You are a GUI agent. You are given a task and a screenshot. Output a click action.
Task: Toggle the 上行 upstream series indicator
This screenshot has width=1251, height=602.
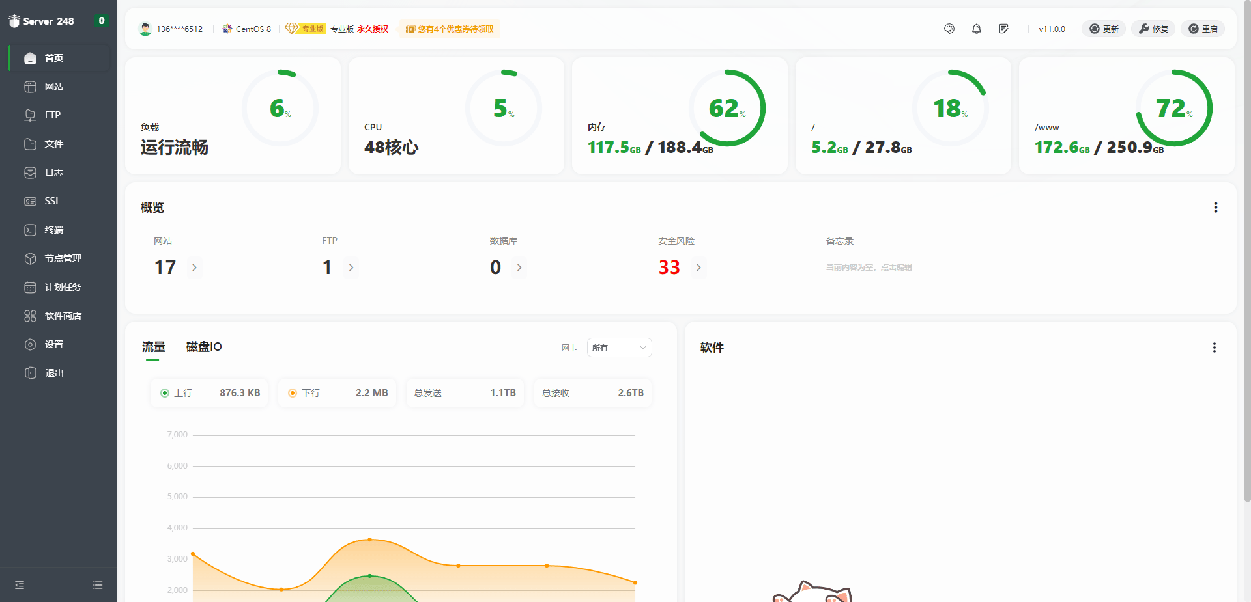pyautogui.click(x=165, y=393)
